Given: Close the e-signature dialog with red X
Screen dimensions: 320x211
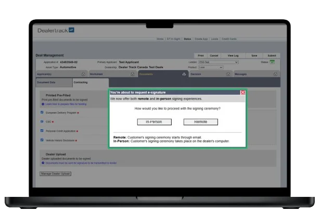Looking at the screenshot, I should (x=242, y=92).
